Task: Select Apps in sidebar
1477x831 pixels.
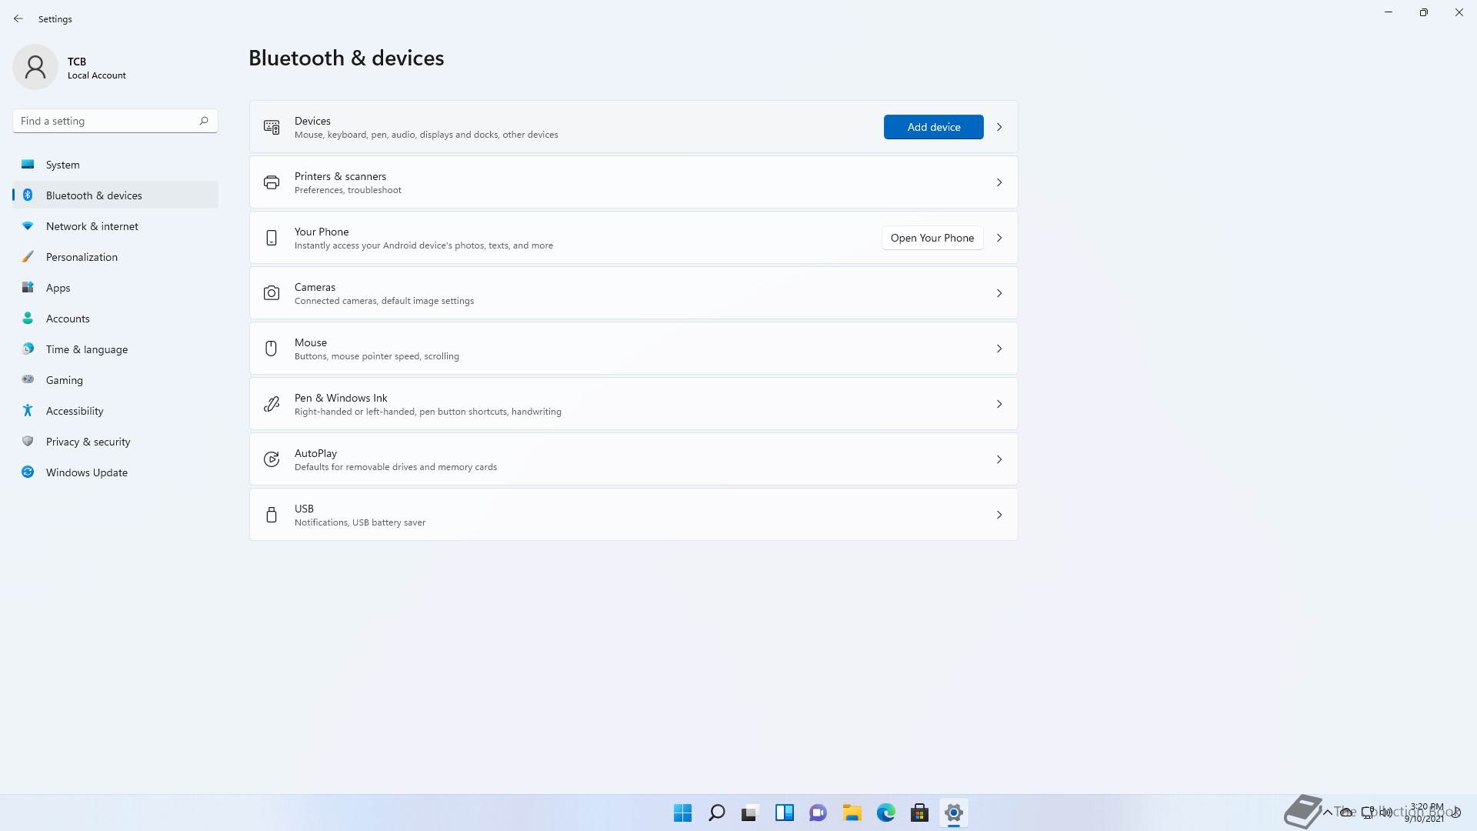Action: coord(115,288)
